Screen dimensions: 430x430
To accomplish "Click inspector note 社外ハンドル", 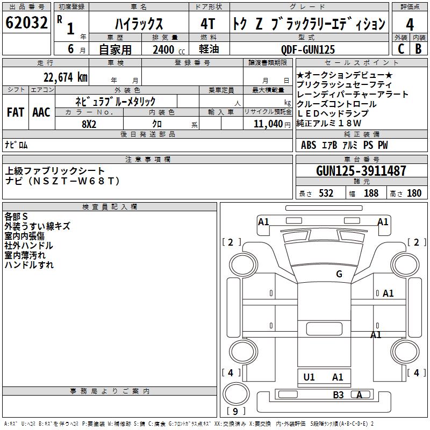I will tap(28, 246).
